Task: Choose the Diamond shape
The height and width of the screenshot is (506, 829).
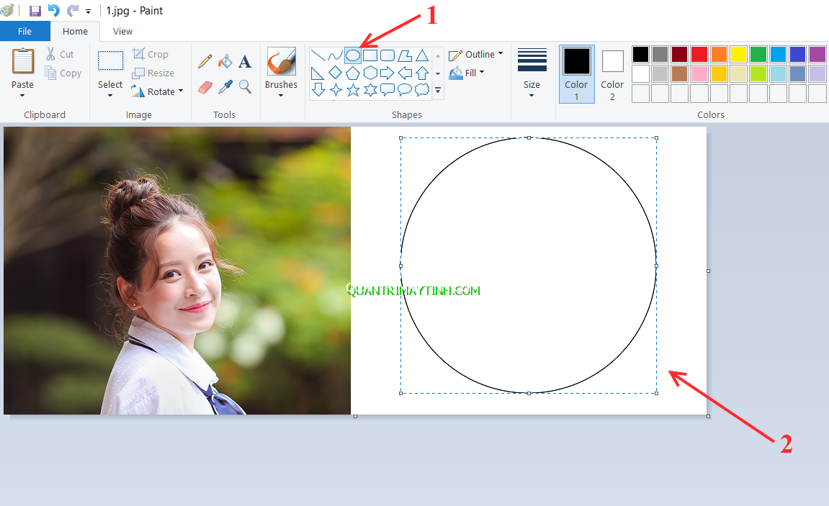Action: click(335, 73)
